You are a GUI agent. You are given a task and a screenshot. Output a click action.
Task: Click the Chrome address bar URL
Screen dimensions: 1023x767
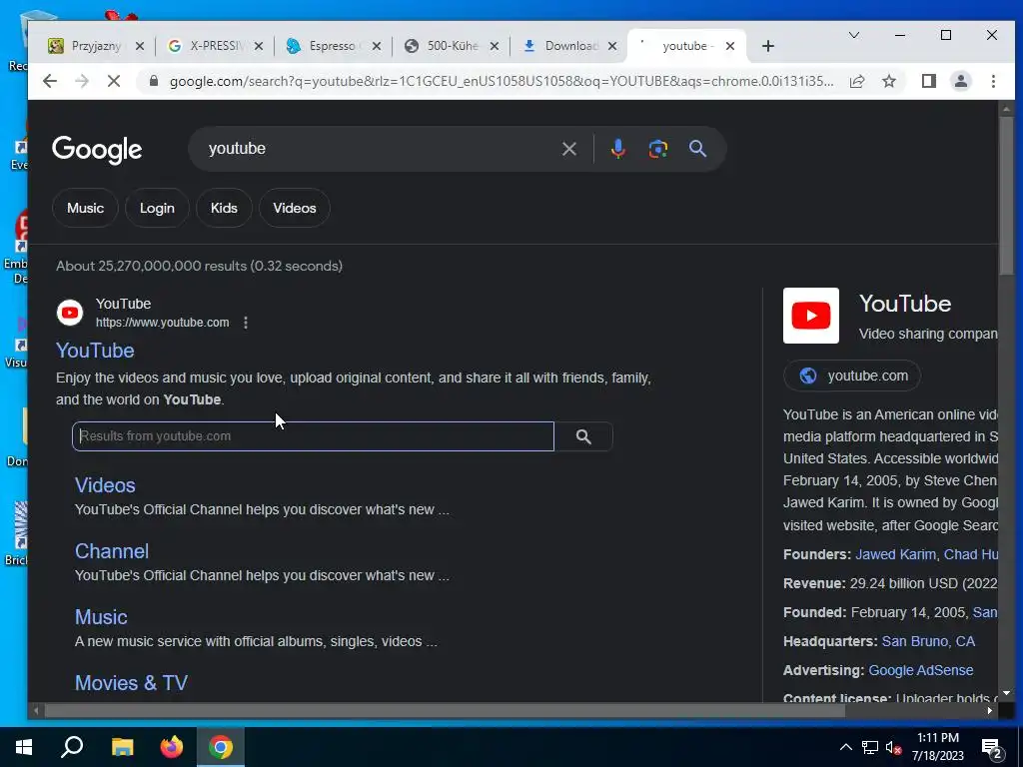(x=502, y=81)
